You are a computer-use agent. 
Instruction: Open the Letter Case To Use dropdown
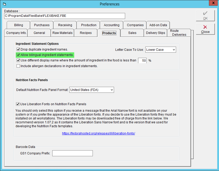coord(161,50)
